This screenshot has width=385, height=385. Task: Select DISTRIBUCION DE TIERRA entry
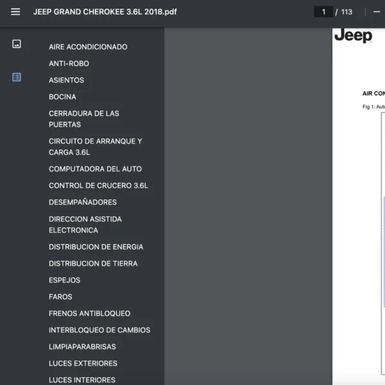pyautogui.click(x=93, y=264)
